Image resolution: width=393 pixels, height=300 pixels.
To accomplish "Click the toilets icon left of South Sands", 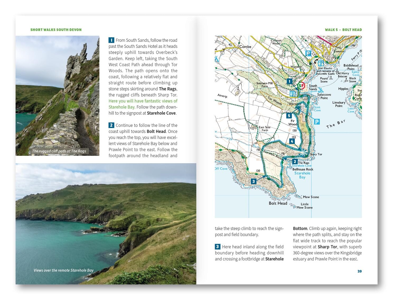I will click(x=293, y=94).
